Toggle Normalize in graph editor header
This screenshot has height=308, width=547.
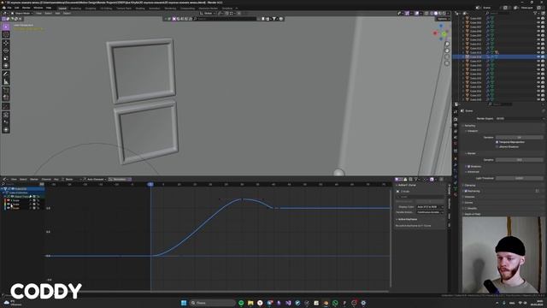[120, 179]
